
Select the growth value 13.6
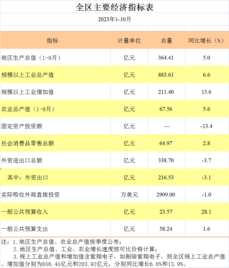[206, 92]
